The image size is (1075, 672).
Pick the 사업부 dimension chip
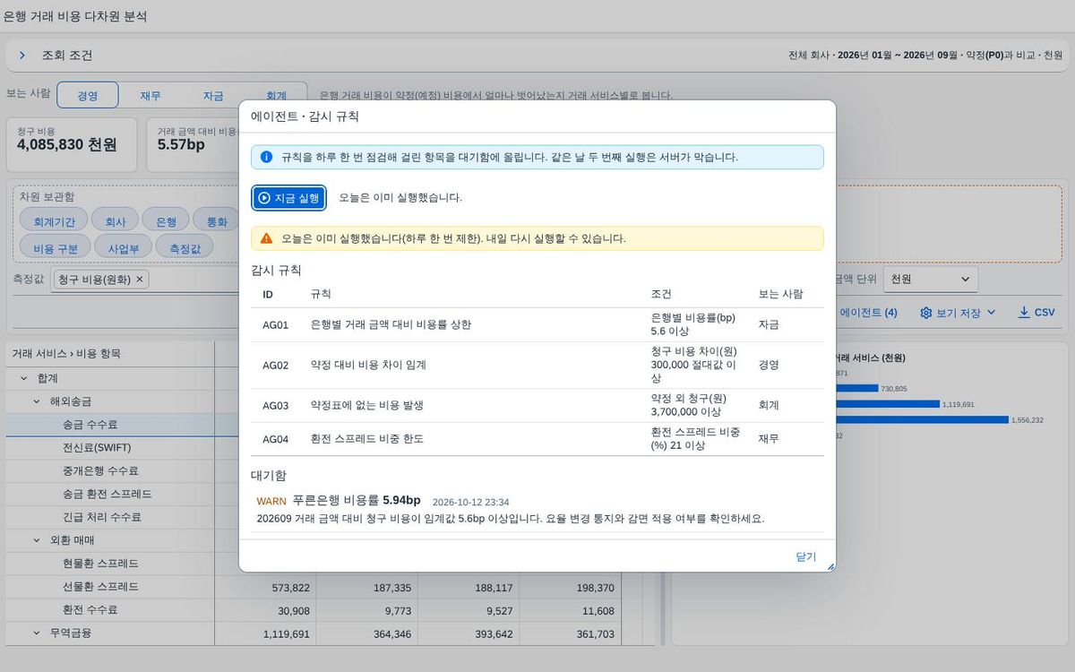124,248
